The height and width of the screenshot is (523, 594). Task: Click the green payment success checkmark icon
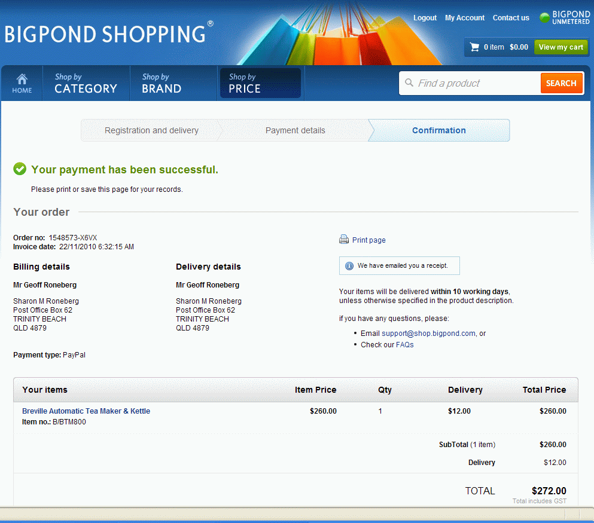point(20,169)
